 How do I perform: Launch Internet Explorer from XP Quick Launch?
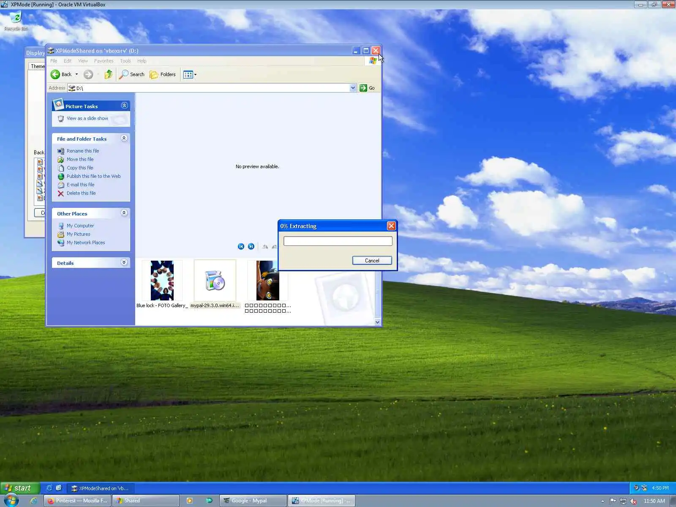(x=49, y=488)
